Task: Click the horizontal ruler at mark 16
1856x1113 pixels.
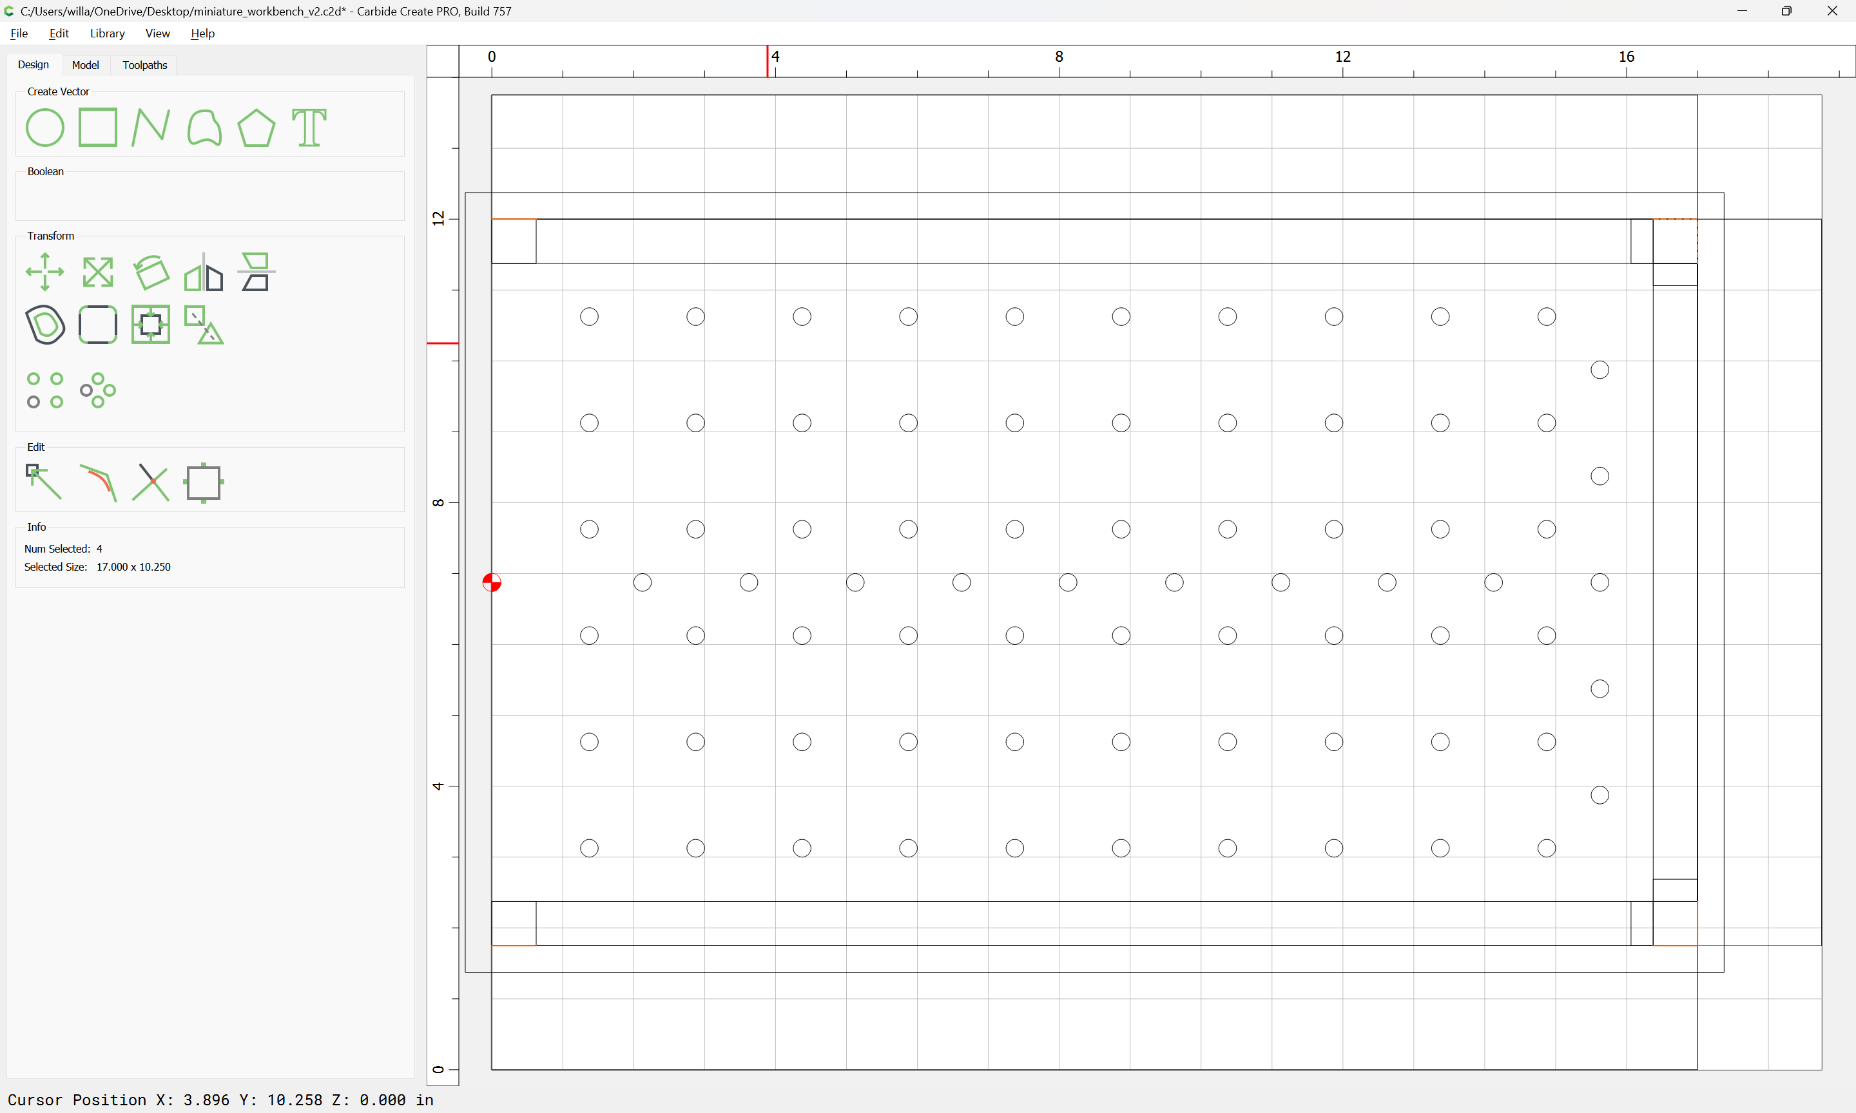Action: click(x=1626, y=57)
